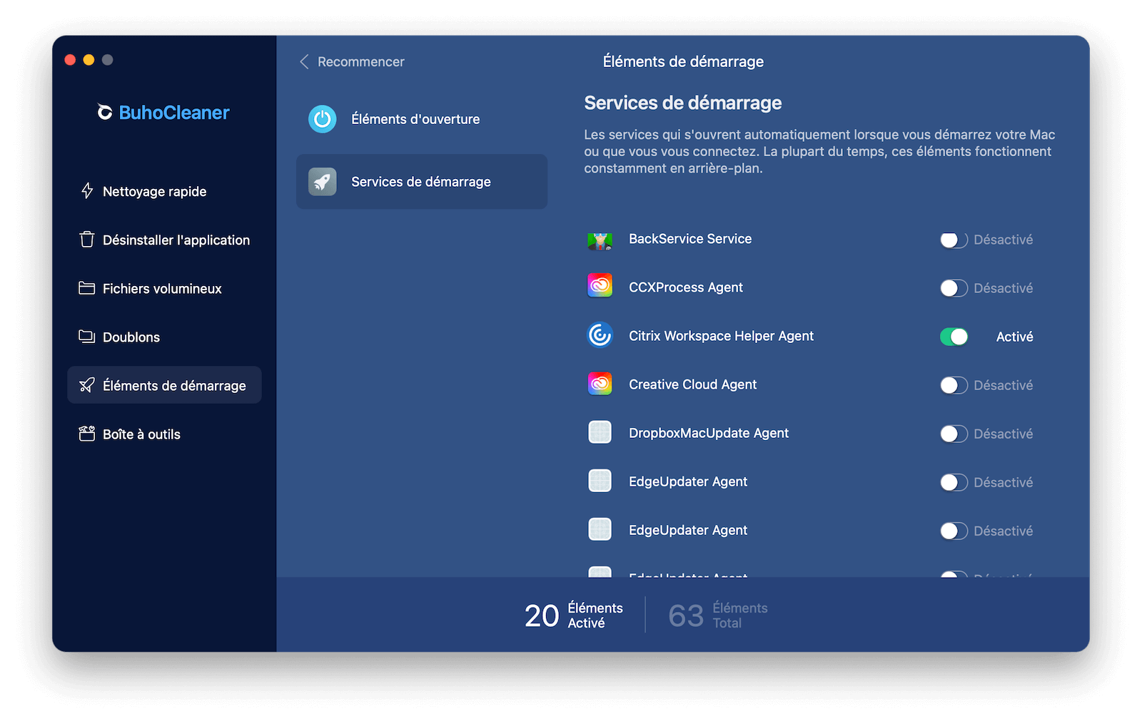Click the Services de démarrage heading
Screen dimensions: 1142x721
click(x=683, y=103)
